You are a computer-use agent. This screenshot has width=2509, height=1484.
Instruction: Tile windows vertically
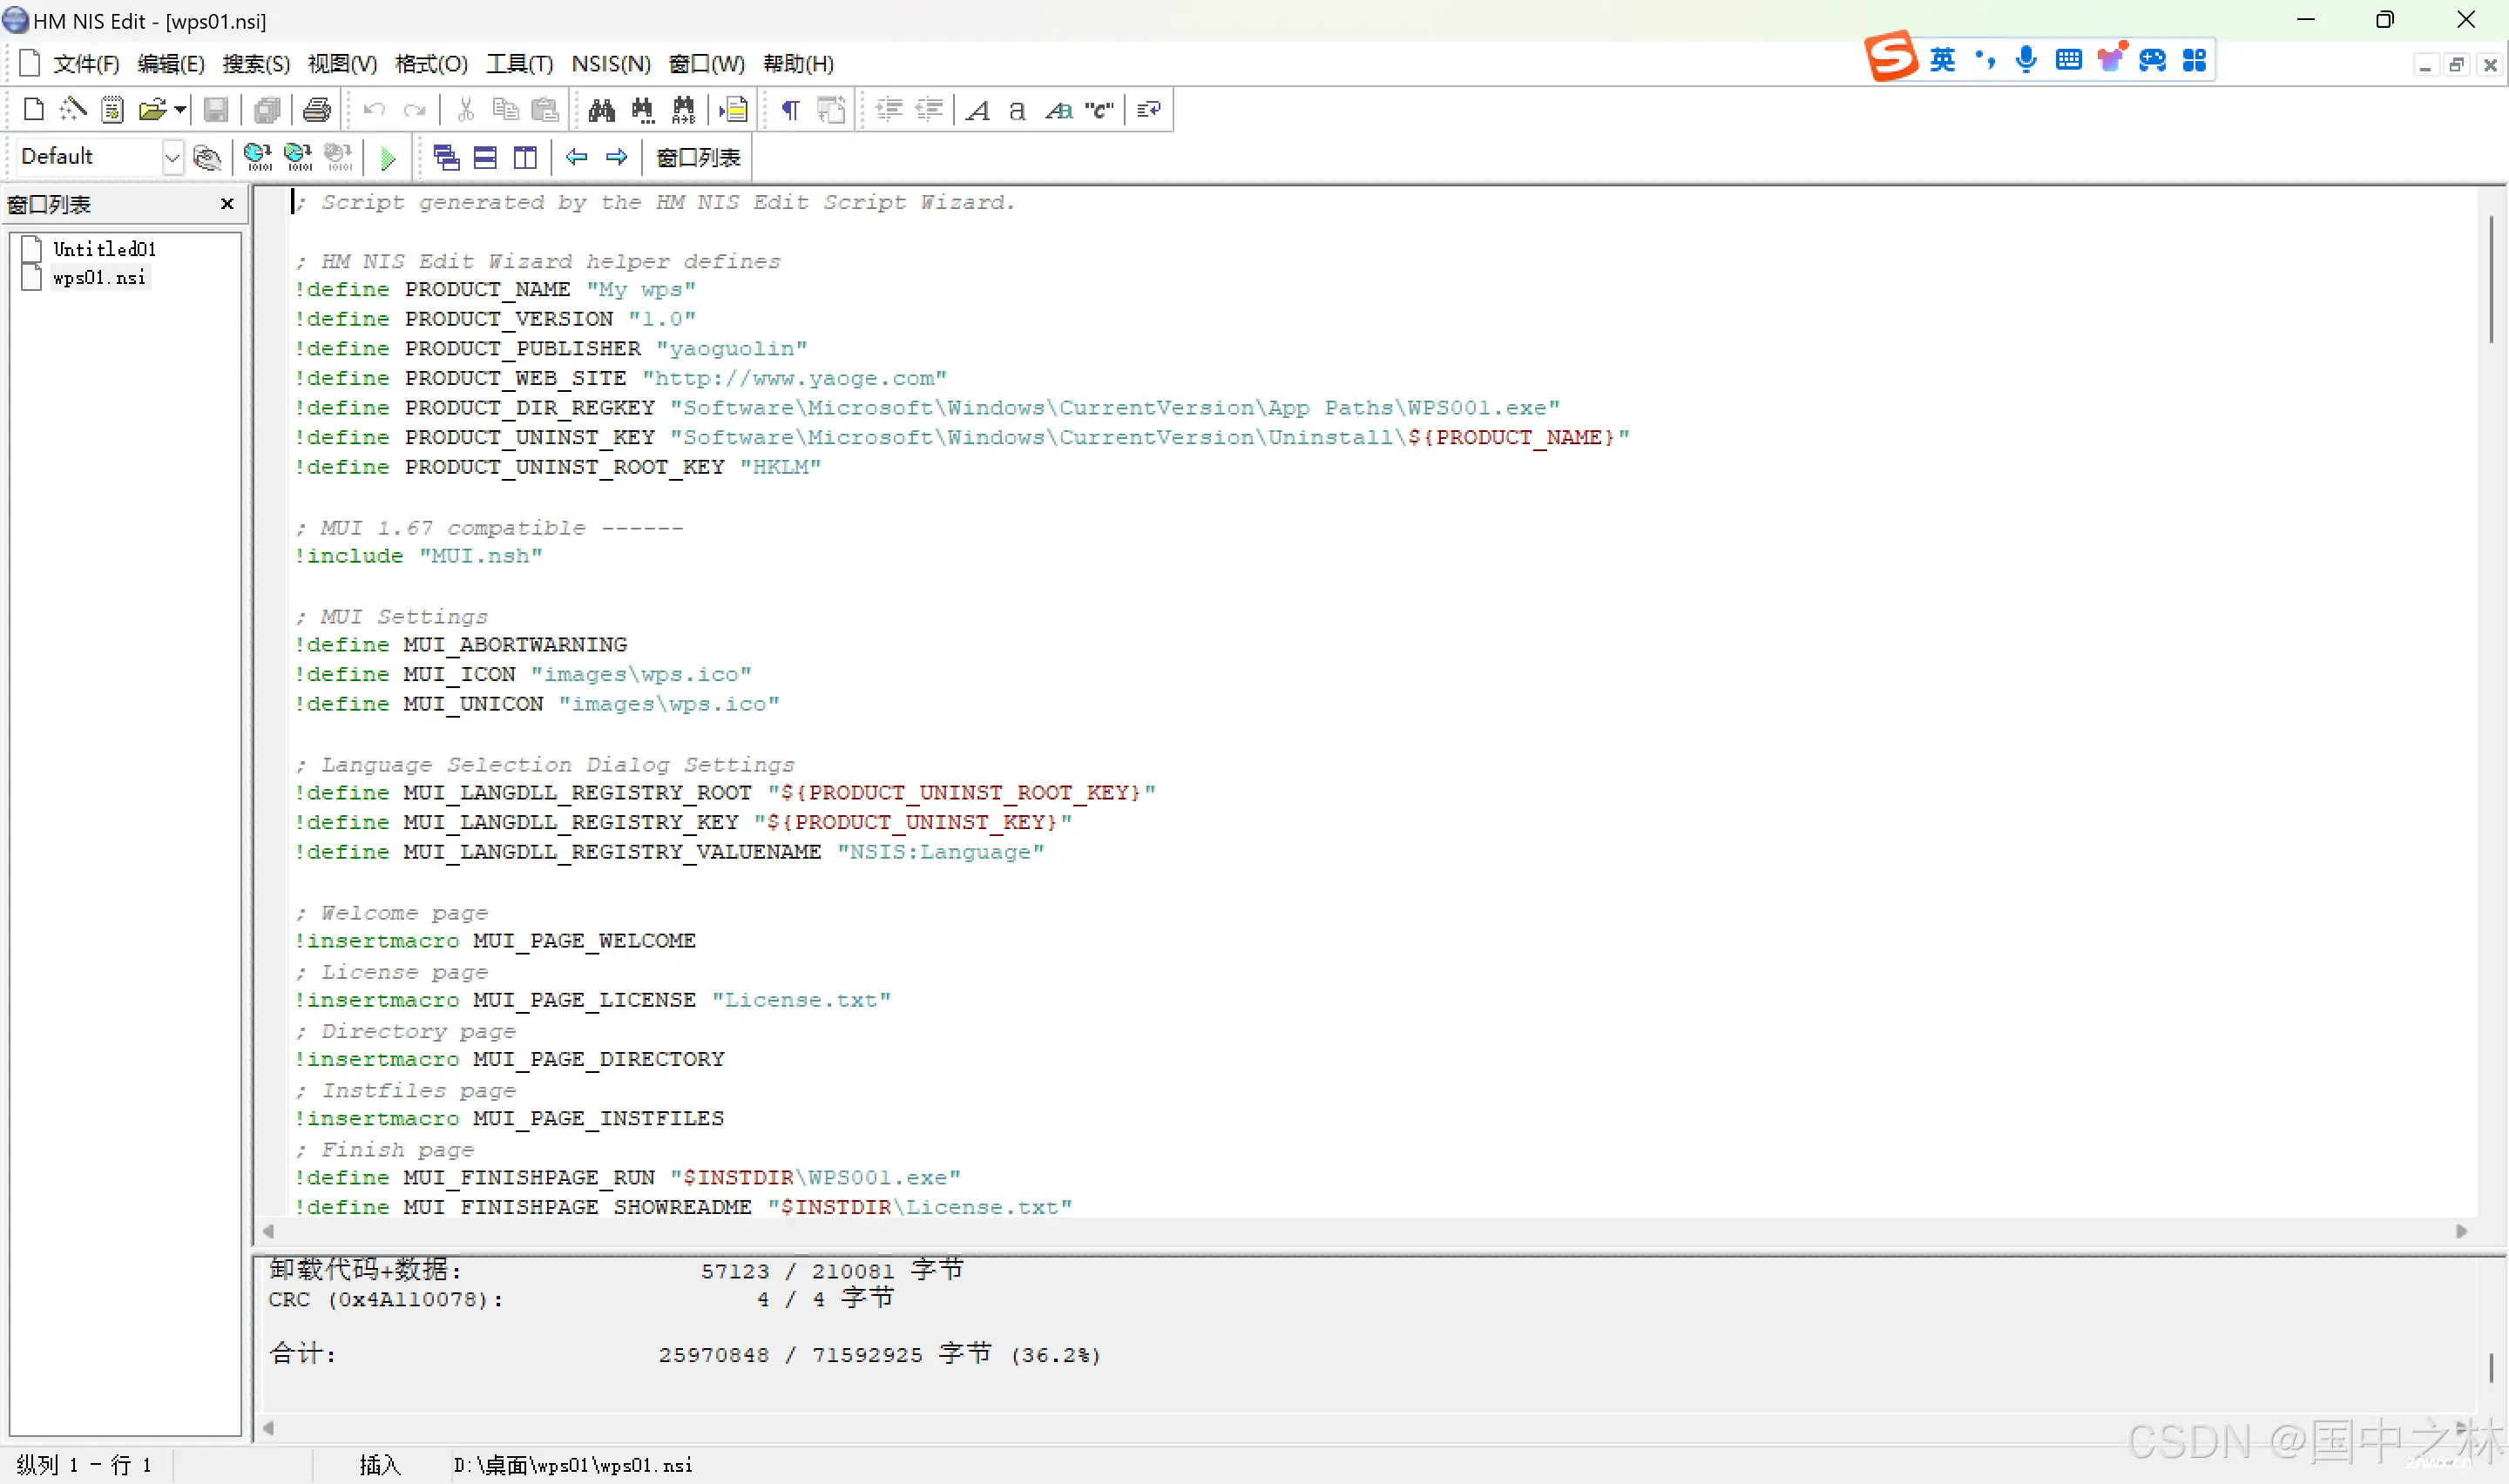click(525, 157)
